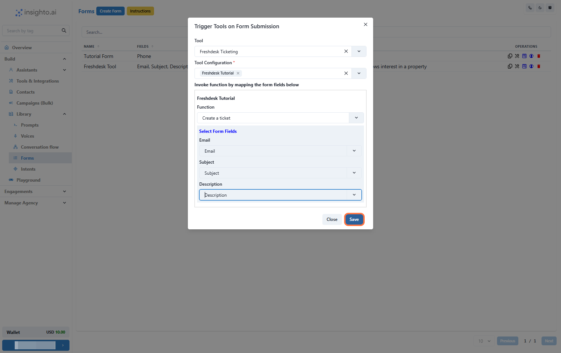Screen dimensions: 561x353
Task: Click the Previous page button
Action: point(508,341)
